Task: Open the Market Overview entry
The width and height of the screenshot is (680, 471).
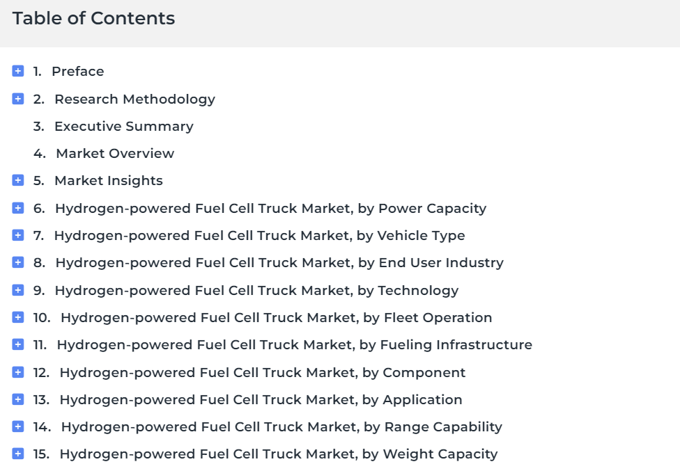Action: 116,153
